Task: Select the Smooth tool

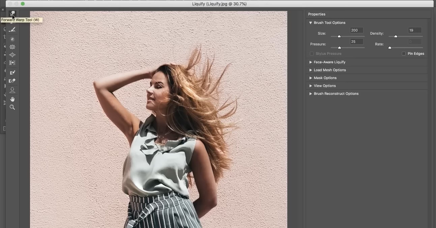Action: coord(12,30)
